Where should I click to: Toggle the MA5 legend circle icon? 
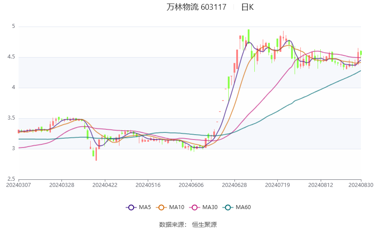131,207
